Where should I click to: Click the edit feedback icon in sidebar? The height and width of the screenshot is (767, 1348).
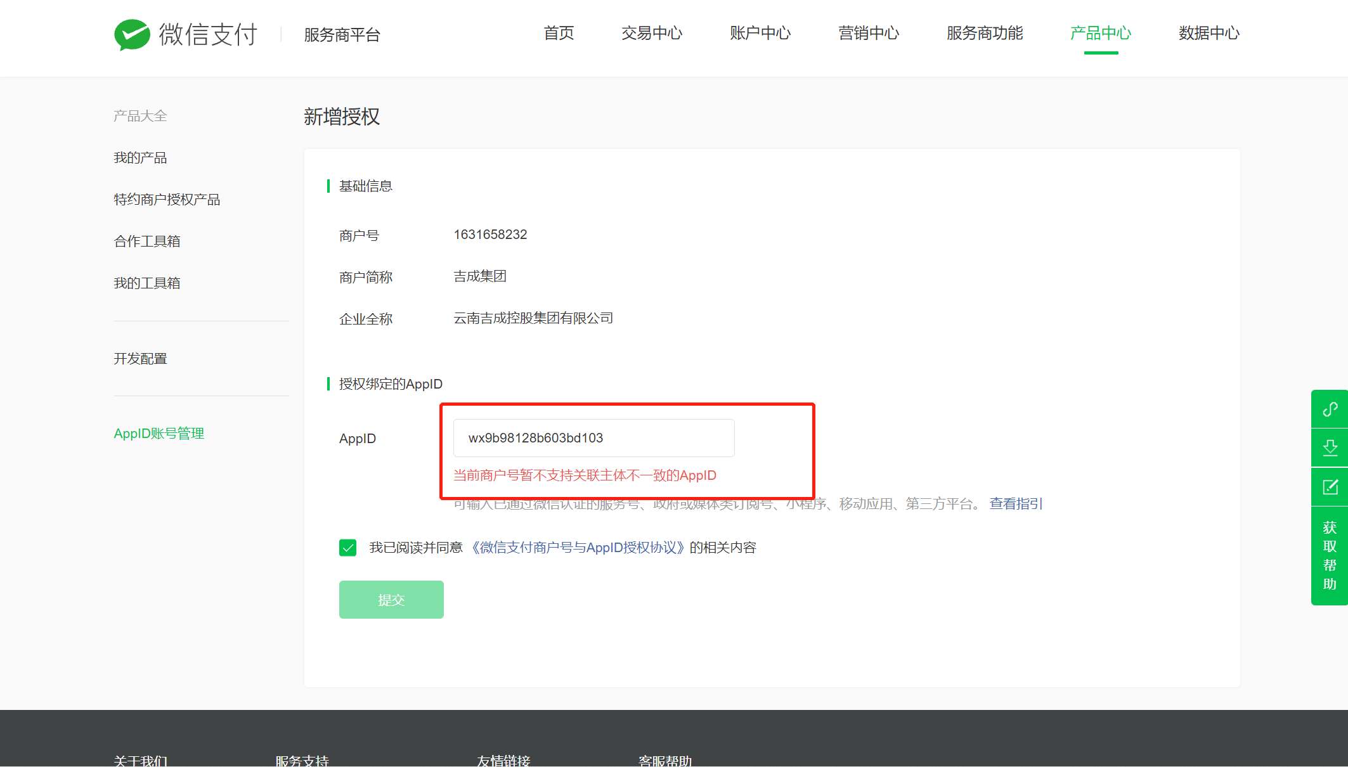pos(1330,487)
